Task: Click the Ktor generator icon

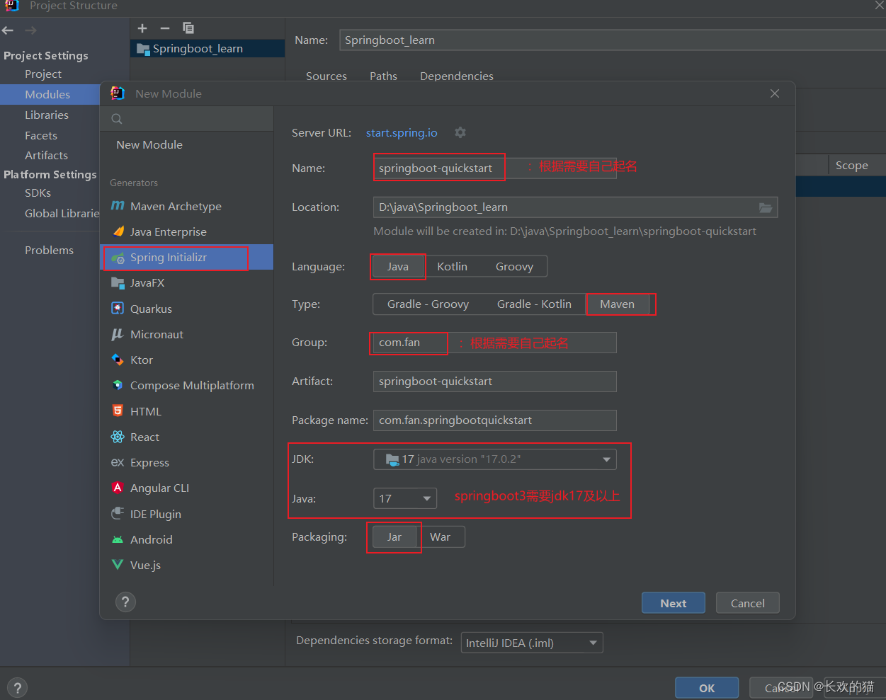Action: pos(118,360)
